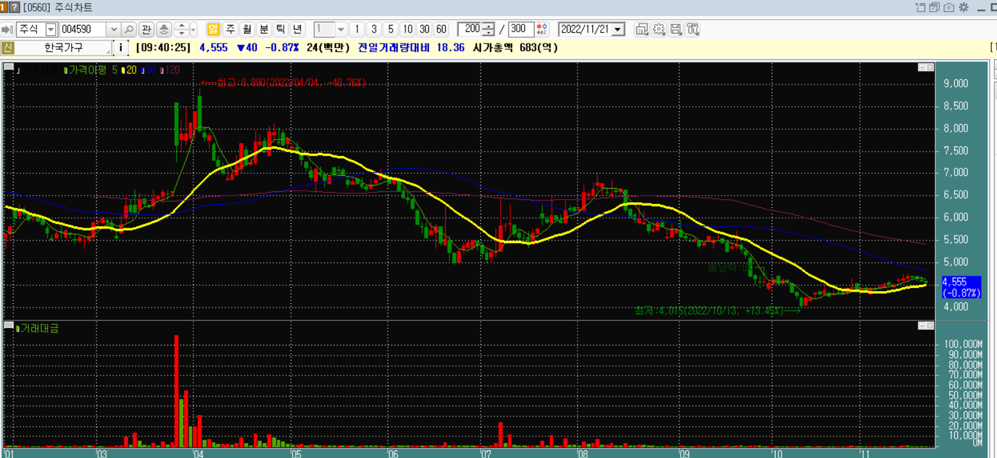This screenshot has width=997, height=458.
Task: Open the stock search magnifier
Action: (x=129, y=29)
